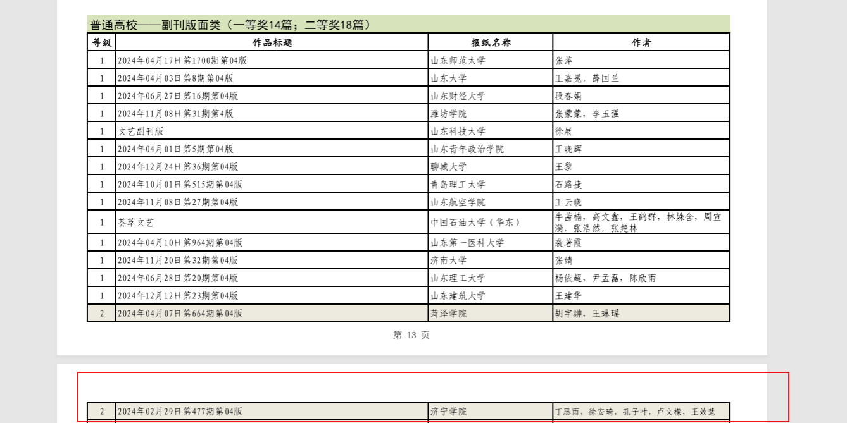Click the 作者 column header
Image resolution: width=847 pixels, height=423 pixels.
point(641,42)
